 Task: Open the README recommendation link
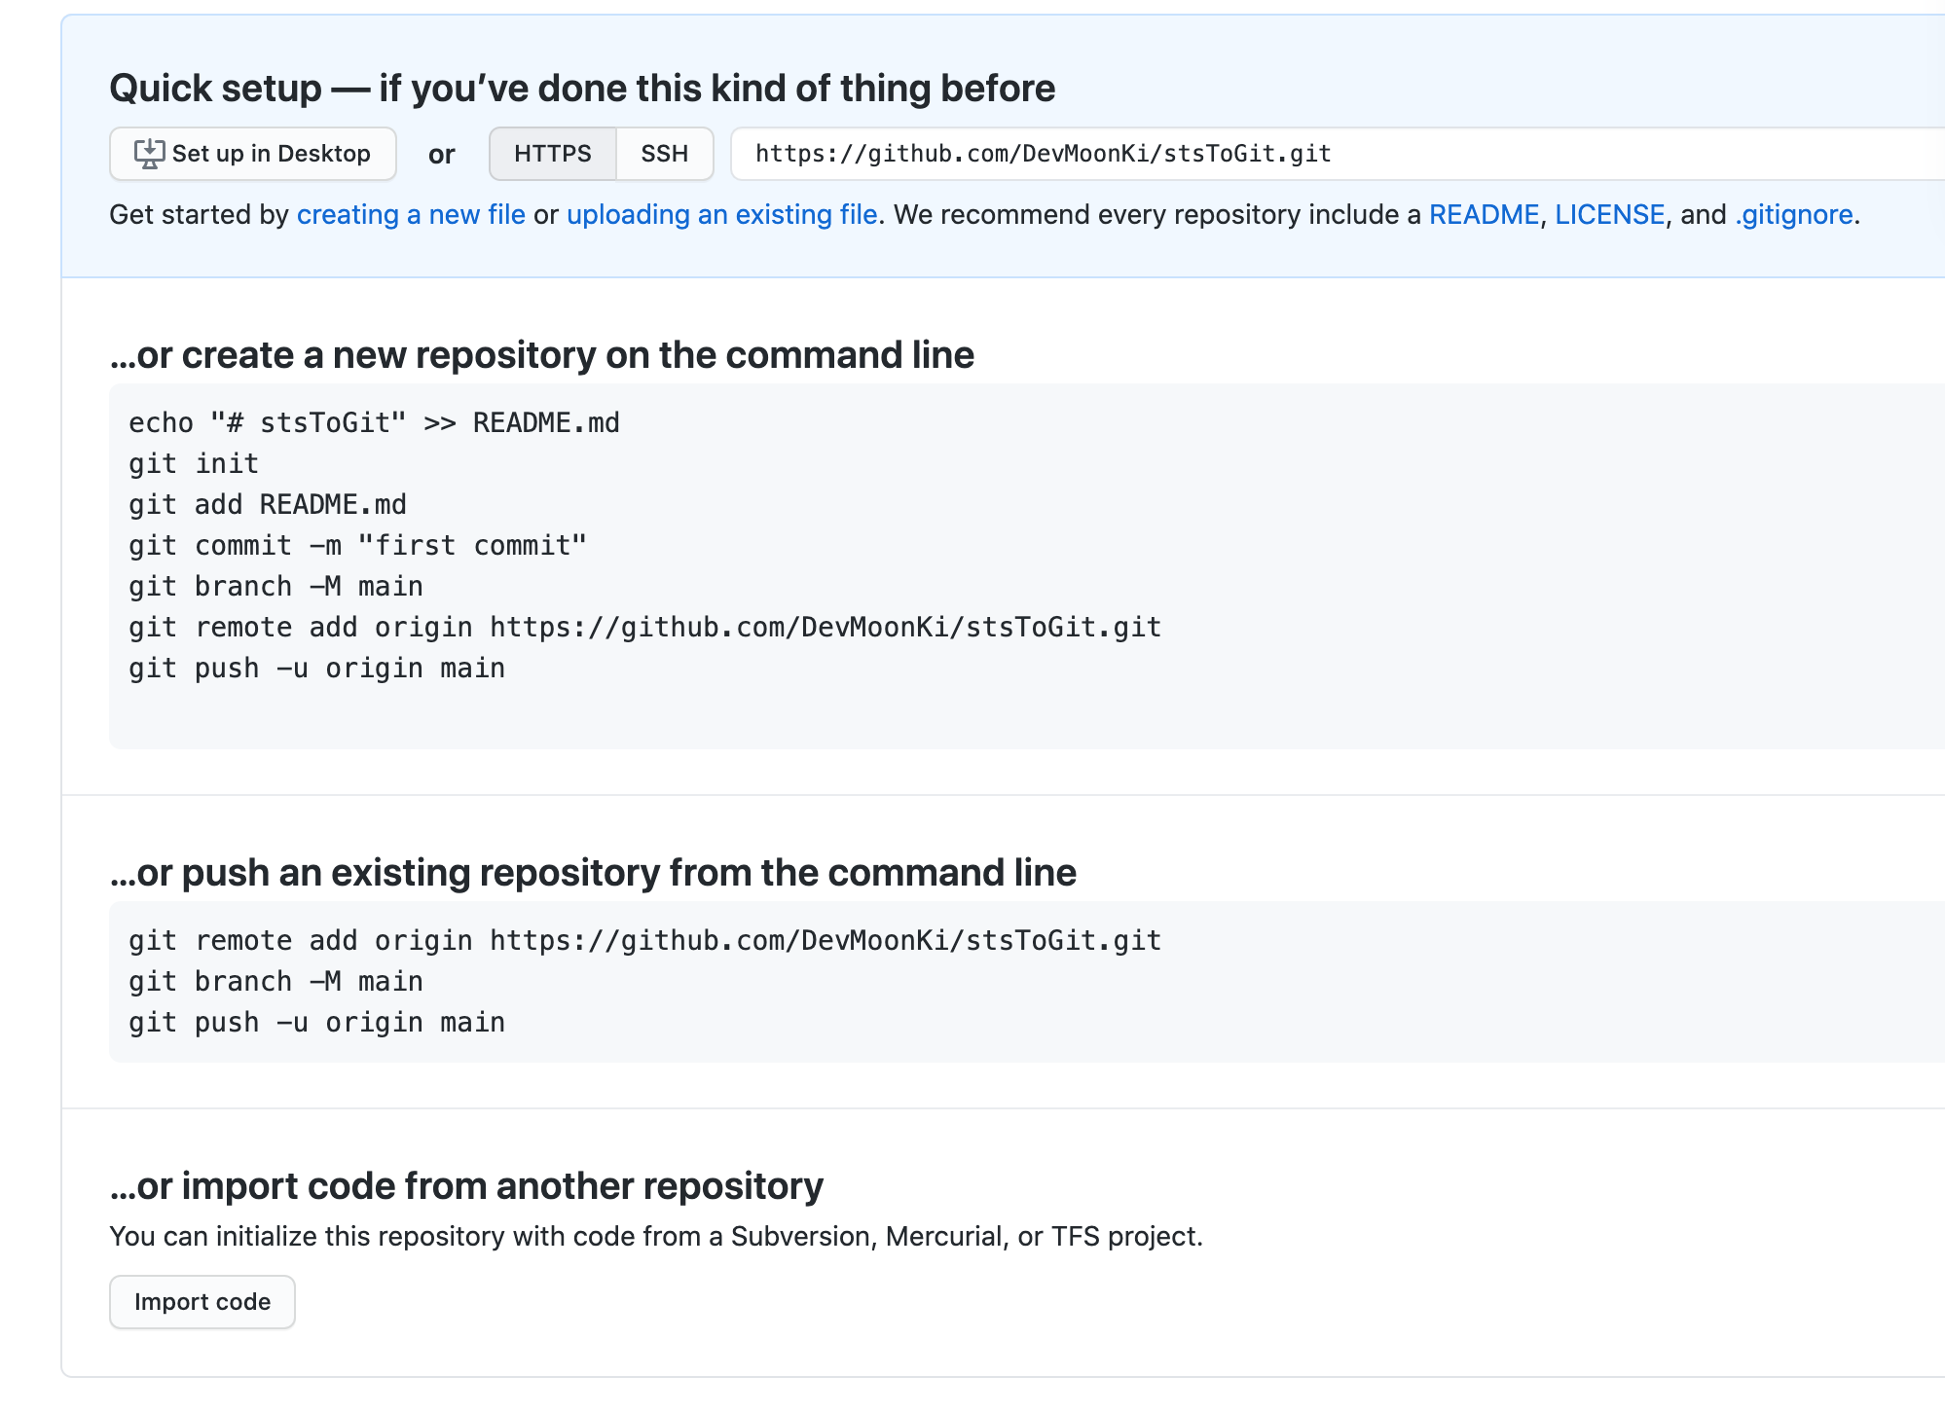[x=1483, y=214]
